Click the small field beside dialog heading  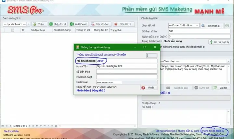tap(152, 55)
